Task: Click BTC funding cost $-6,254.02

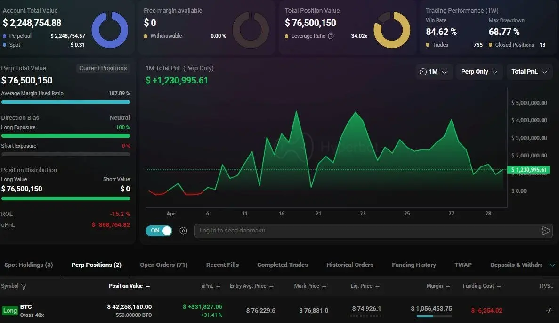Action: coord(486,311)
